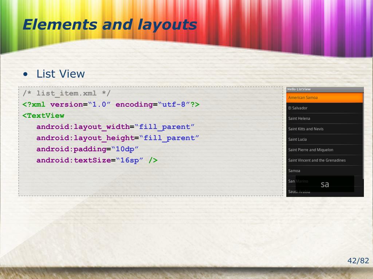The image size is (373, 279).
Task: Select the Samoa list item
Action: tap(325, 171)
